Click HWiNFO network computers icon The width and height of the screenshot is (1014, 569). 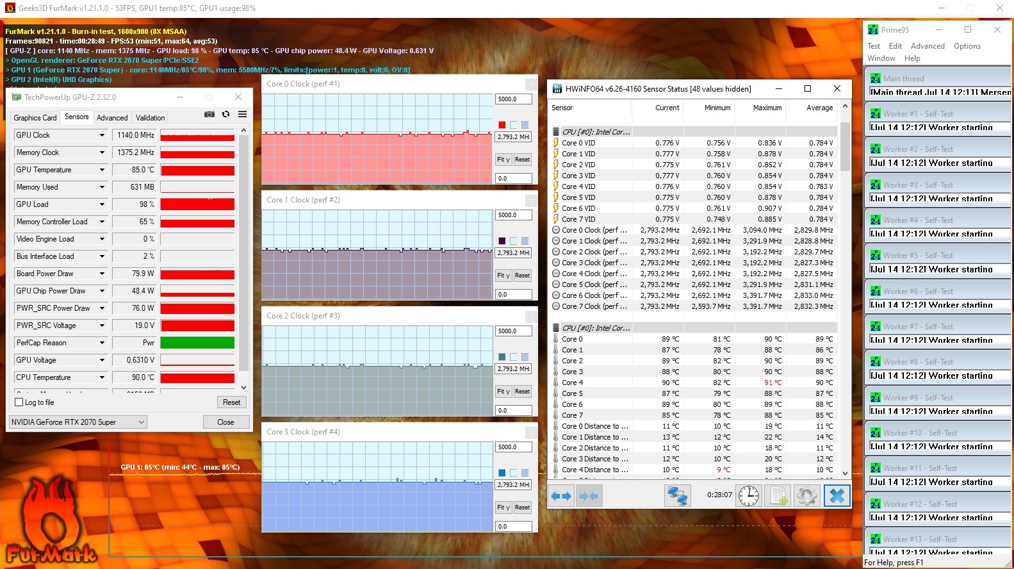678,496
